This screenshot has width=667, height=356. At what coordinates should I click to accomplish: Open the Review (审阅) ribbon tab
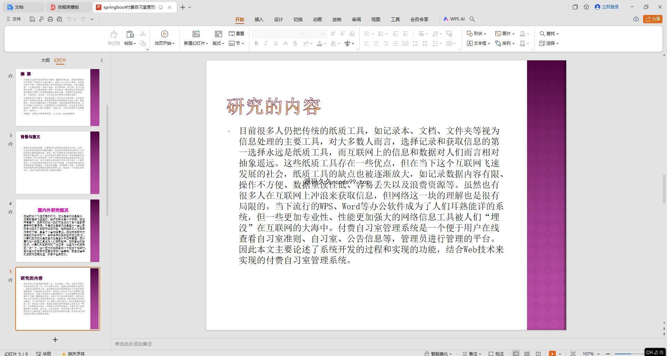356,19
